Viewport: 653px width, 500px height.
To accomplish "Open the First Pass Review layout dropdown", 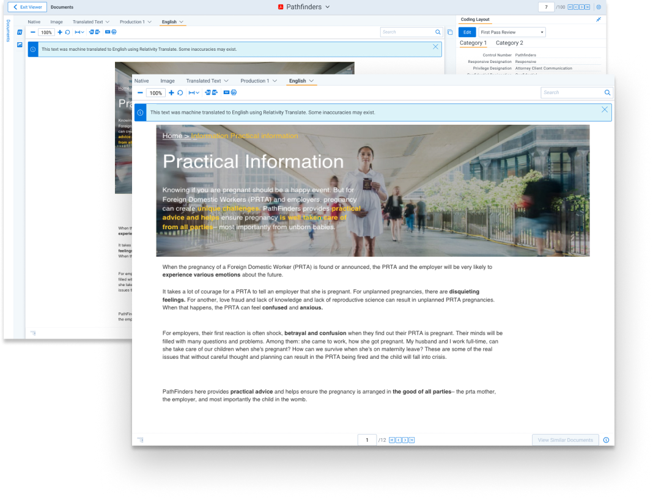I will pyautogui.click(x=512, y=32).
